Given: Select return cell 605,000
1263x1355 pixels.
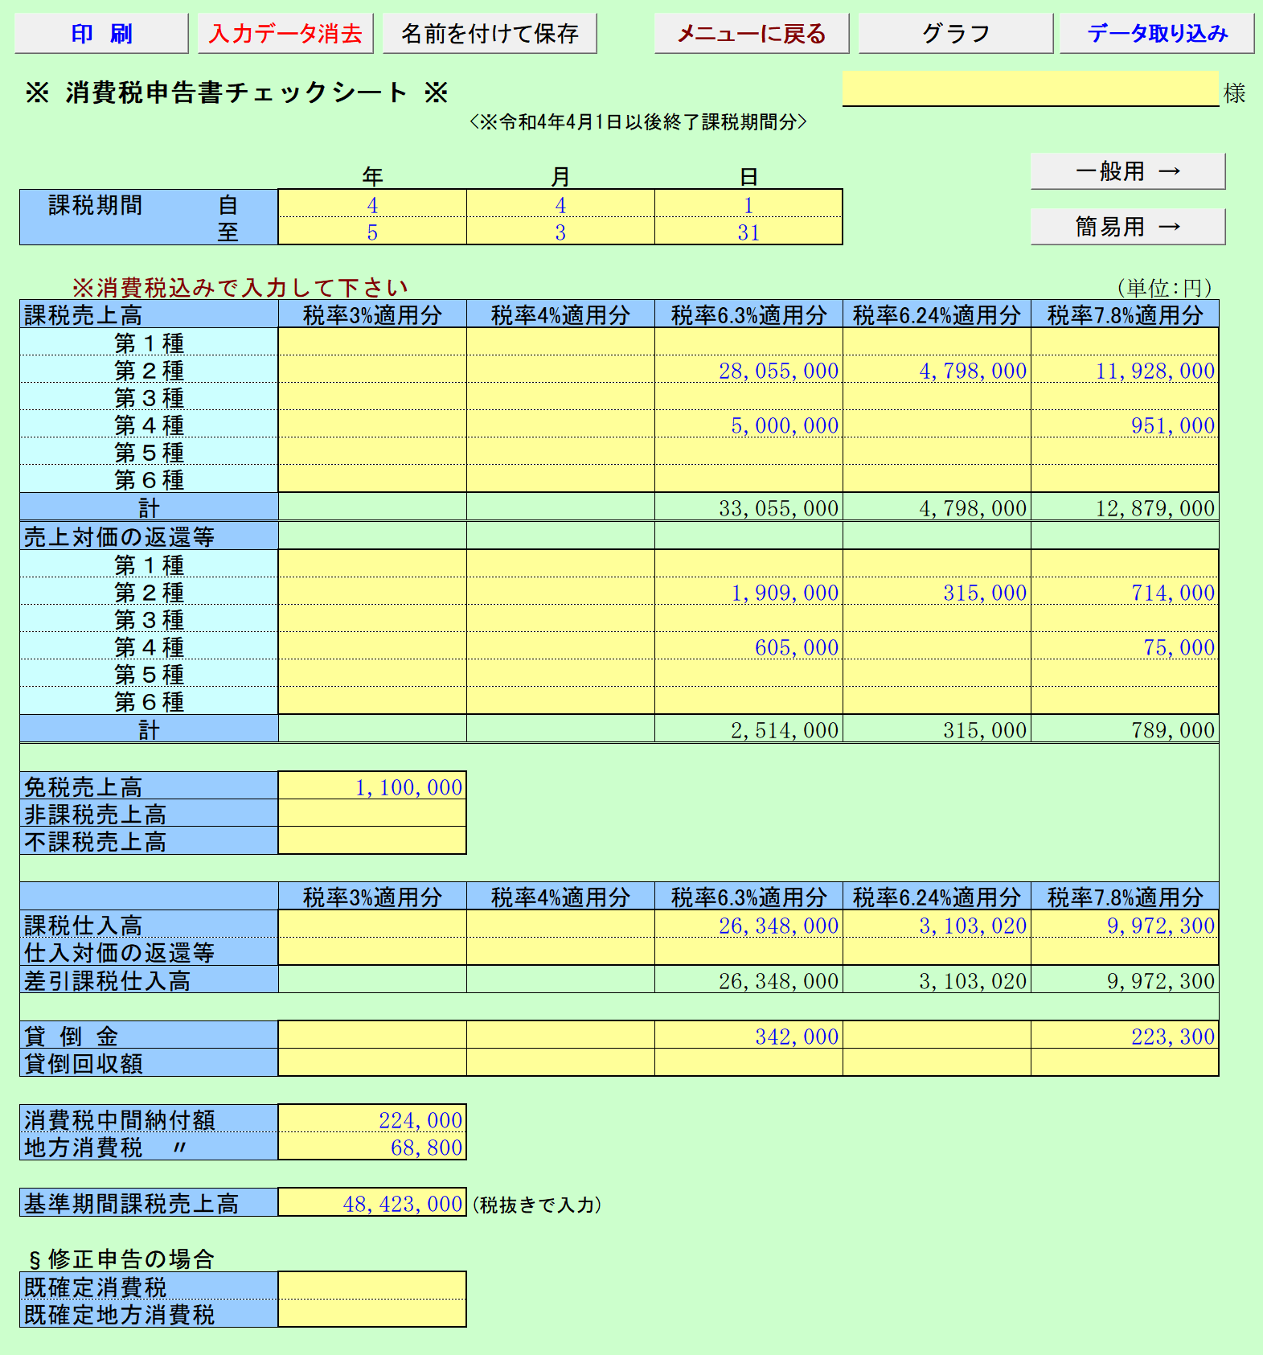Looking at the screenshot, I should pyautogui.click(x=748, y=647).
